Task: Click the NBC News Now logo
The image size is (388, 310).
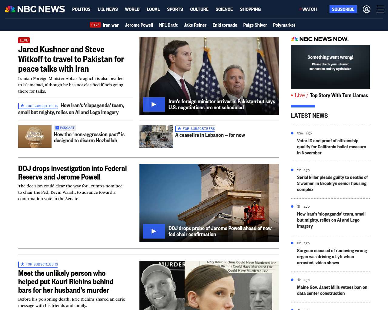Action: click(320, 39)
